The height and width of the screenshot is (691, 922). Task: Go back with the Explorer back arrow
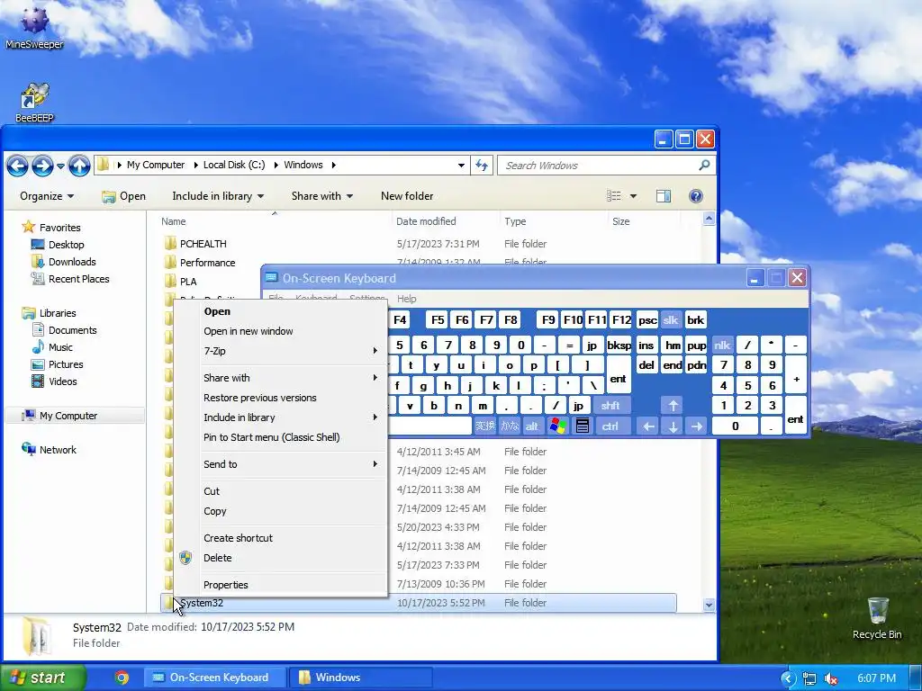pyautogui.click(x=17, y=166)
